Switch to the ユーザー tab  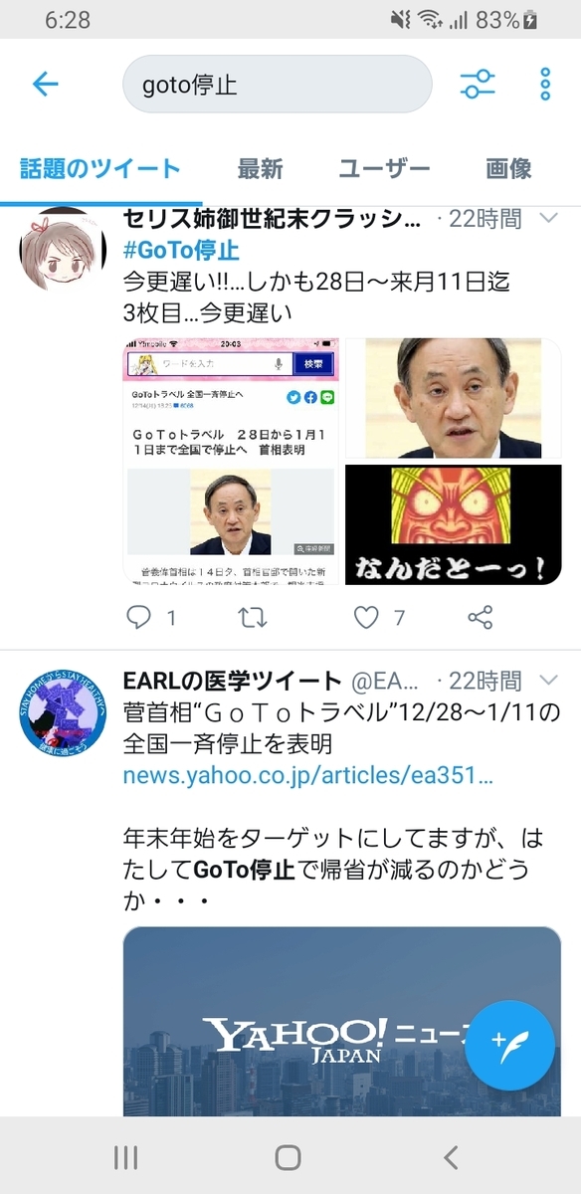[384, 169]
